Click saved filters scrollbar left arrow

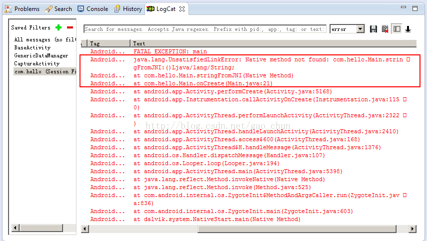click(x=15, y=228)
